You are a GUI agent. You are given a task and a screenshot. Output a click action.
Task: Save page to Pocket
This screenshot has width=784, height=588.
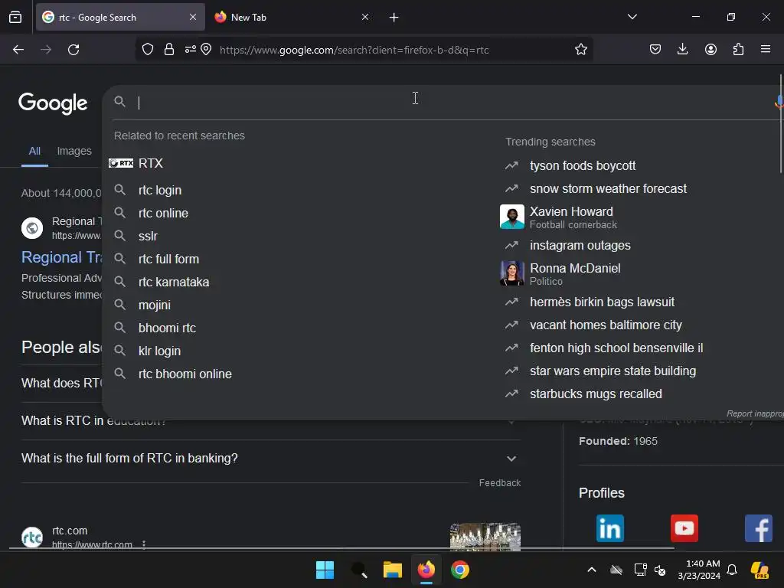pos(655,50)
